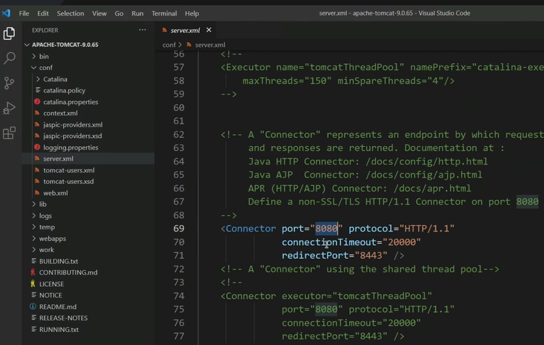Open the Run and Debug view icon
The image size is (544, 345).
coord(9,108)
